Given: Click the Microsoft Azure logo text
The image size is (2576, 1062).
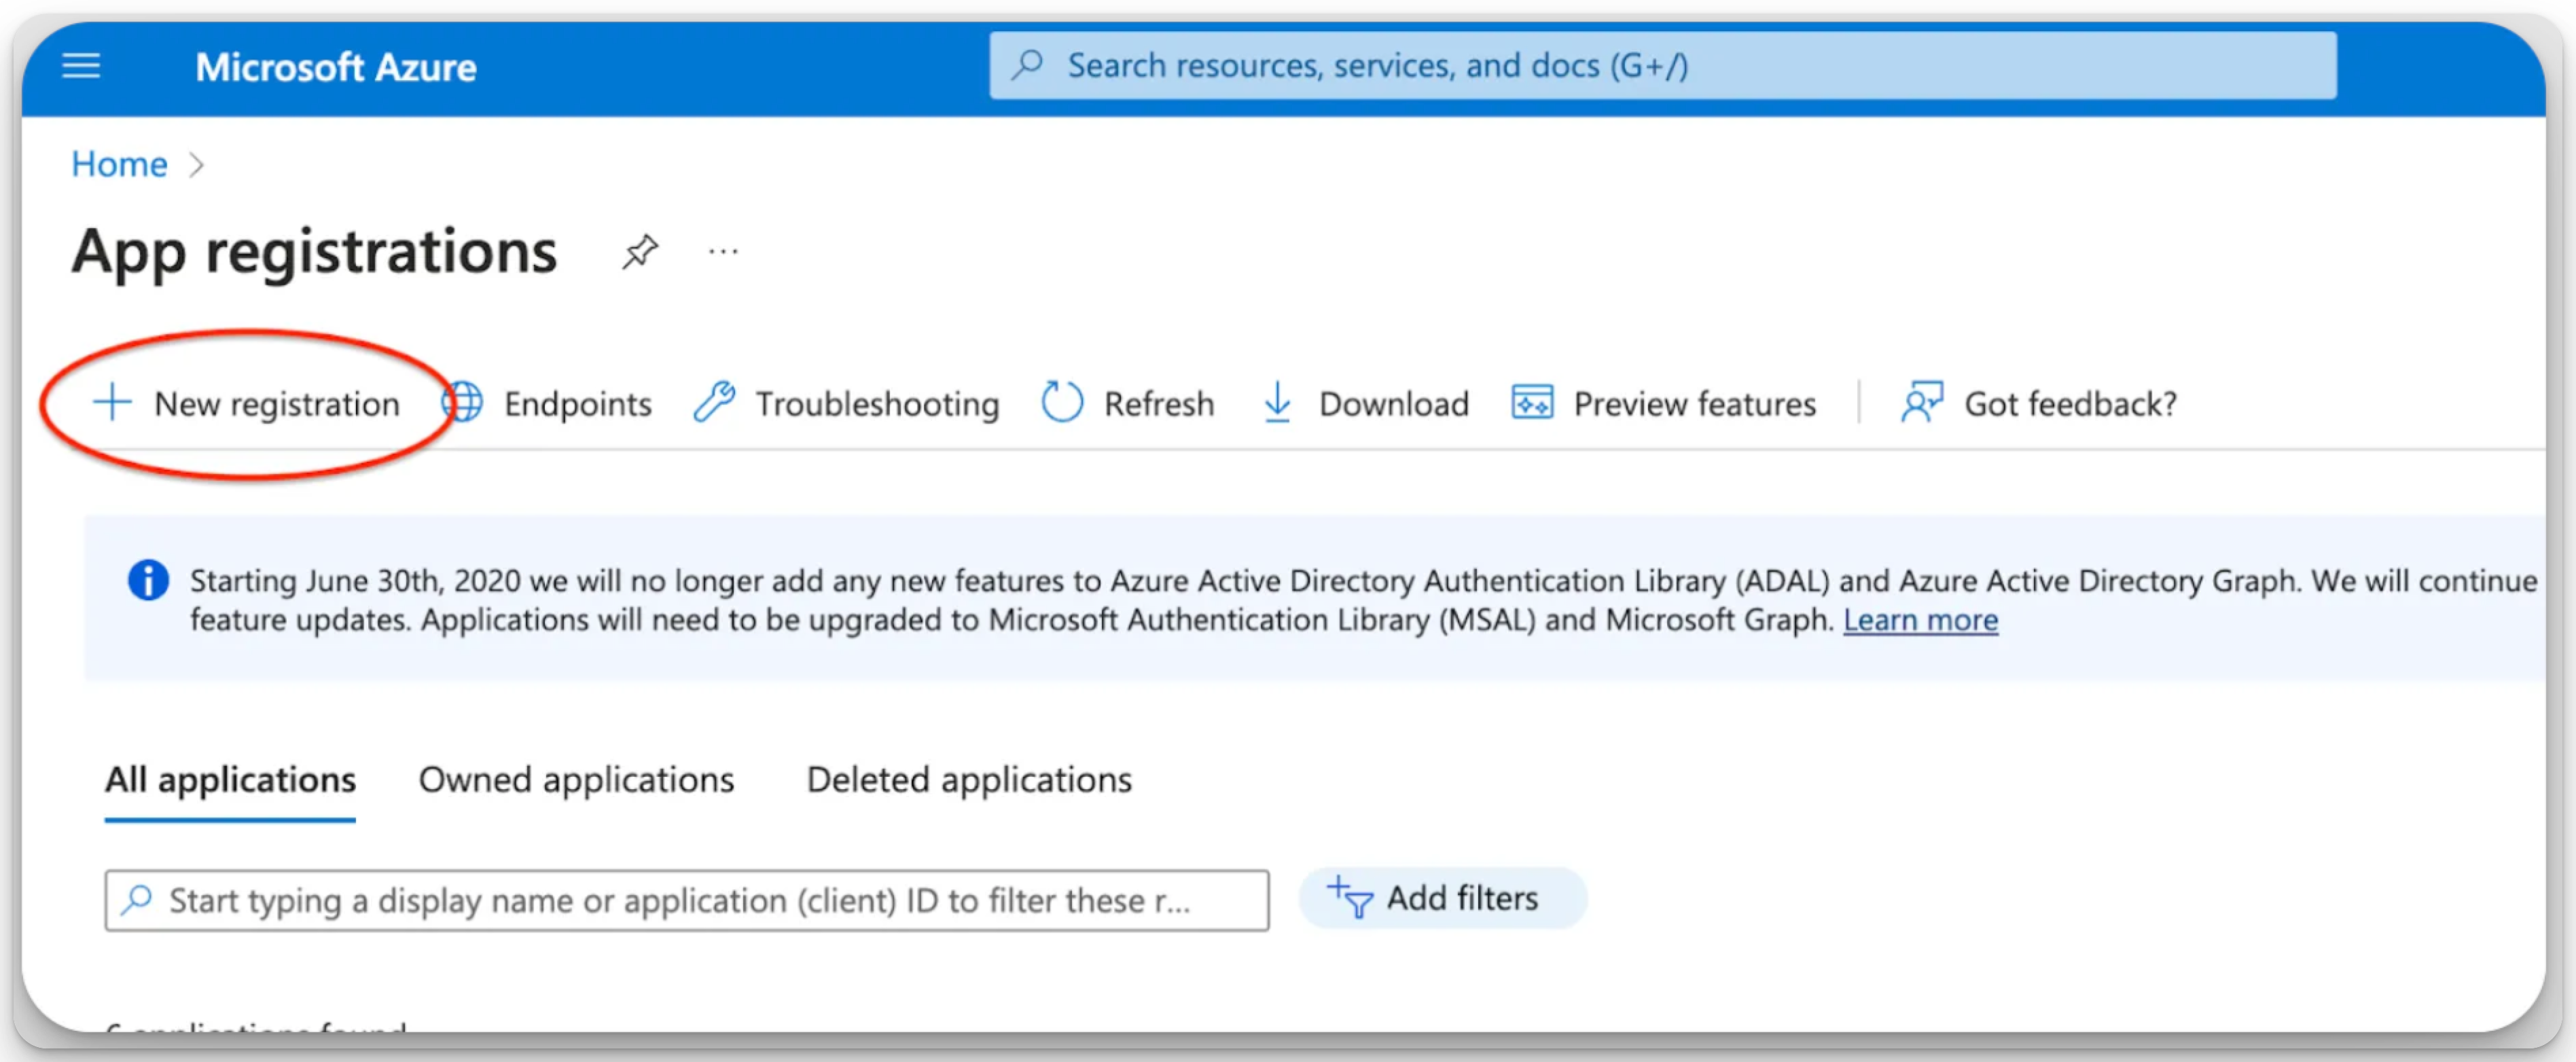Looking at the screenshot, I should tap(336, 67).
